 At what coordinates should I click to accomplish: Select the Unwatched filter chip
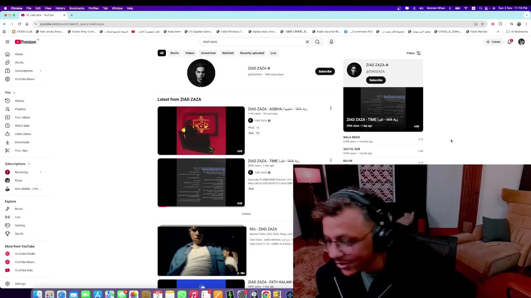point(208,53)
